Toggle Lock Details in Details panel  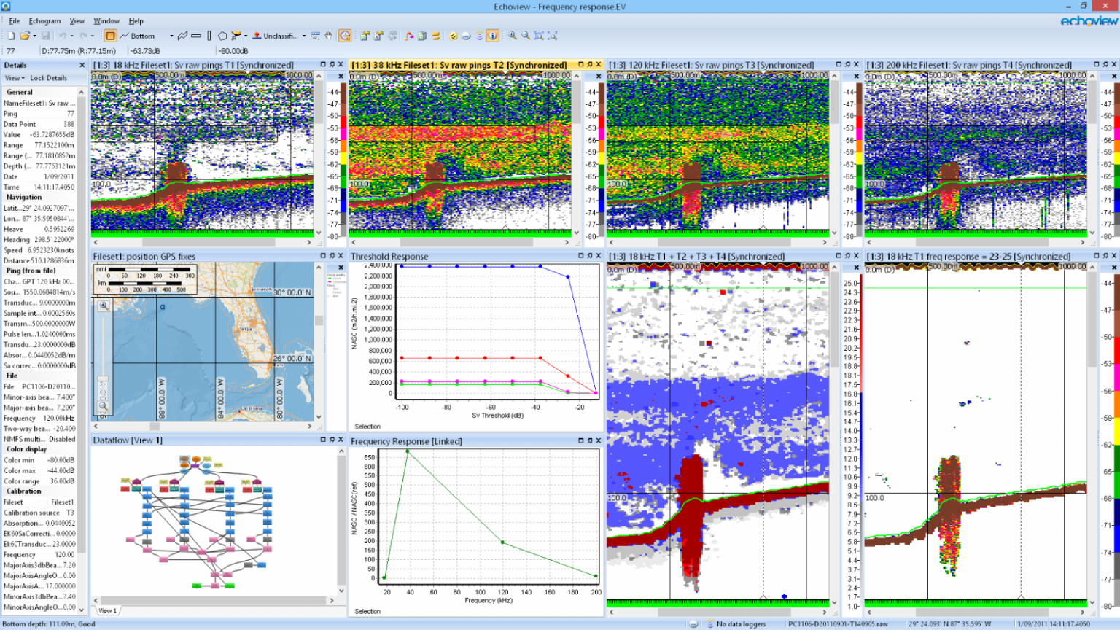pyautogui.click(x=48, y=78)
